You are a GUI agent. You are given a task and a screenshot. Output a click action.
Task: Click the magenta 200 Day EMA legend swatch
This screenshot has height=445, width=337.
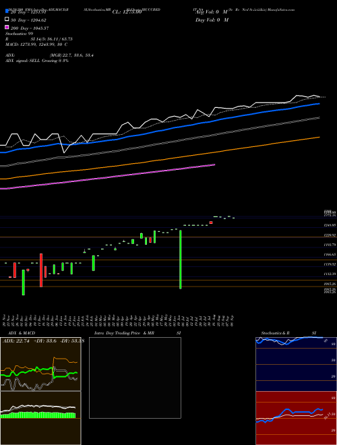tap(7, 27)
